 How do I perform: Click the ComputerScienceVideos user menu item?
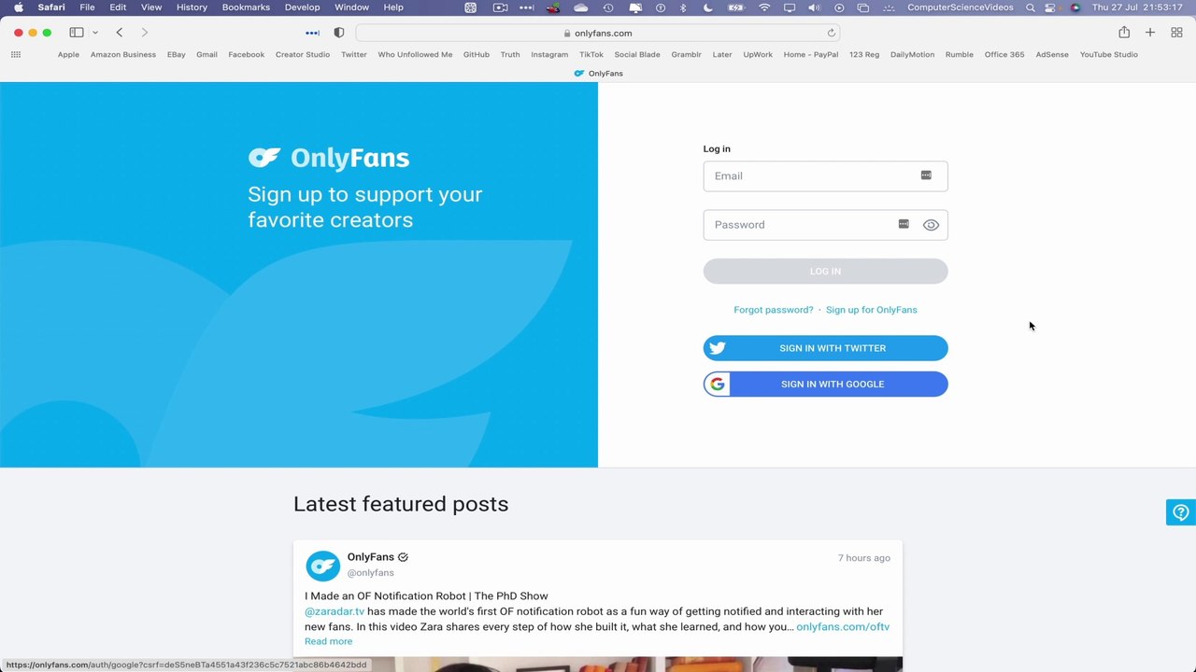960,7
